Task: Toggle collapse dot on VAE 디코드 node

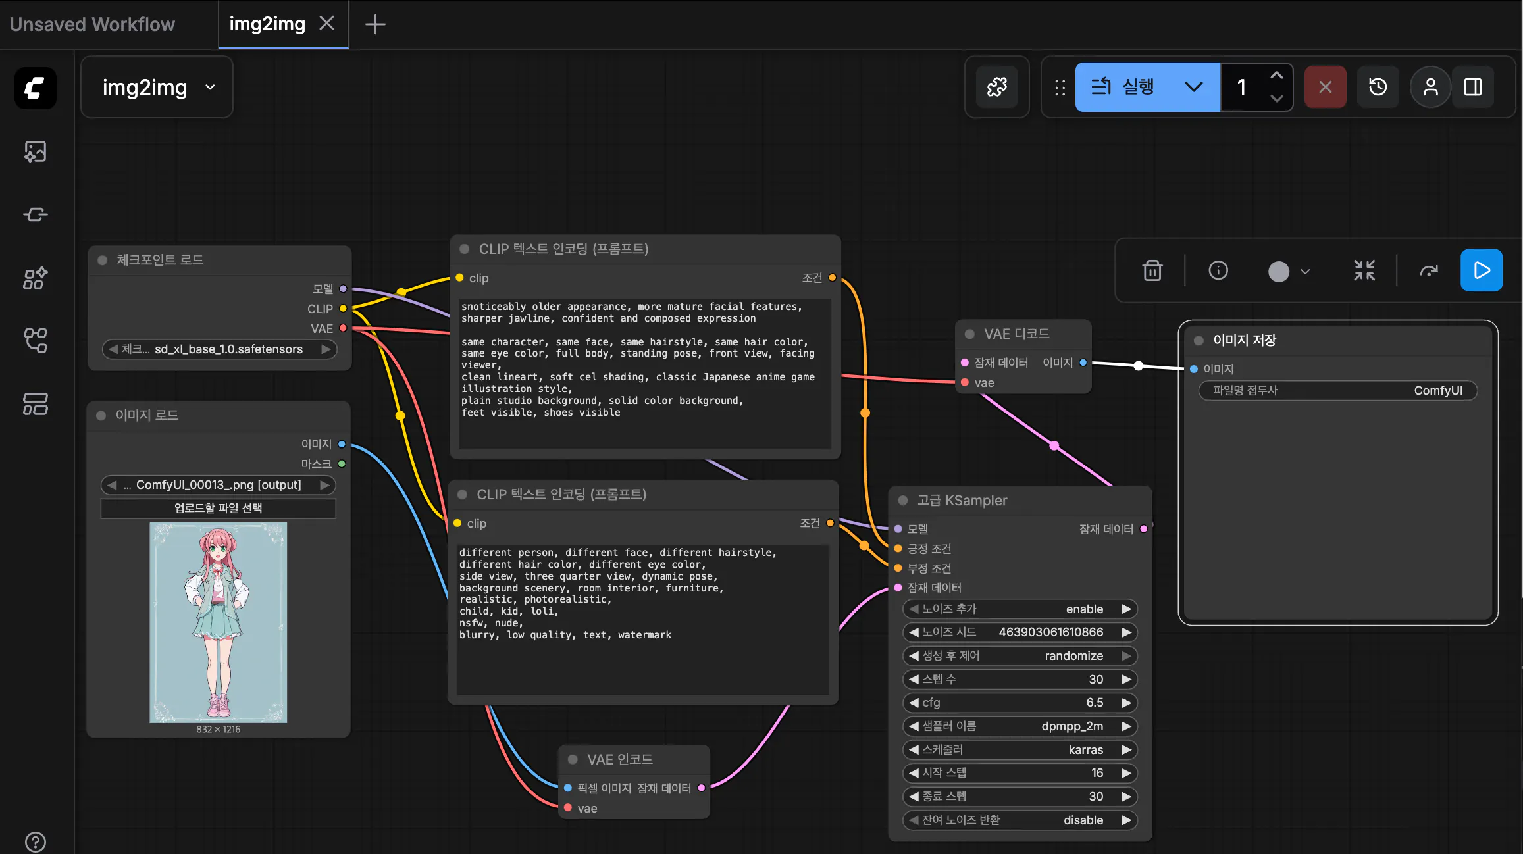Action: tap(969, 334)
